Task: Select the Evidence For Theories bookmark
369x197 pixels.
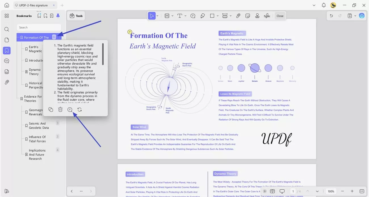Action: pyautogui.click(x=33, y=99)
